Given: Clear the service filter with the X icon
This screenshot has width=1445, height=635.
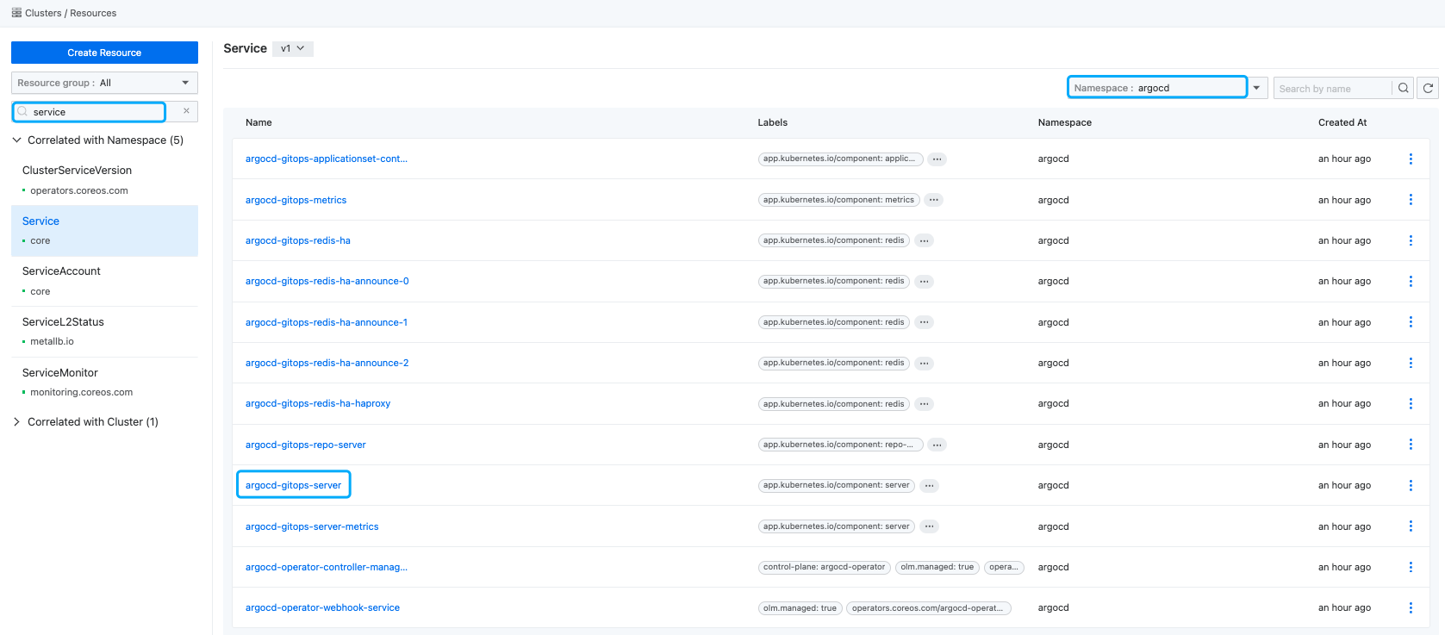Looking at the screenshot, I should tap(186, 111).
